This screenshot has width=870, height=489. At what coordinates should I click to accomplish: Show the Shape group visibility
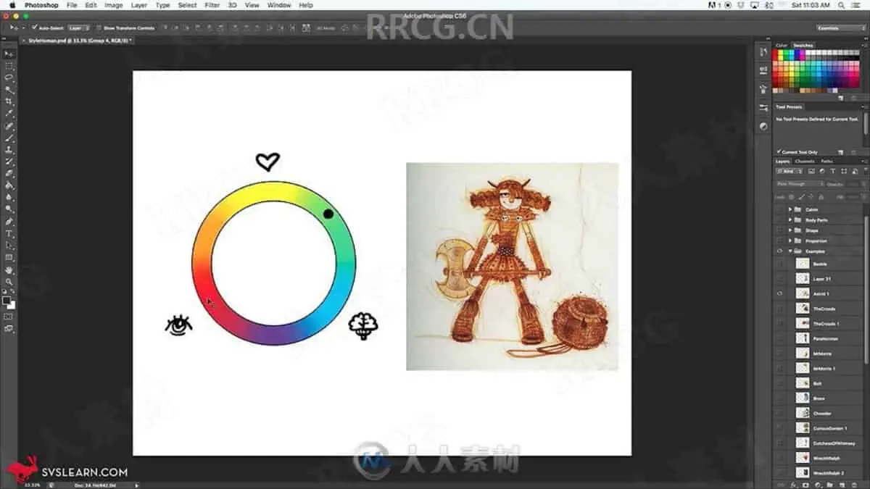click(779, 230)
